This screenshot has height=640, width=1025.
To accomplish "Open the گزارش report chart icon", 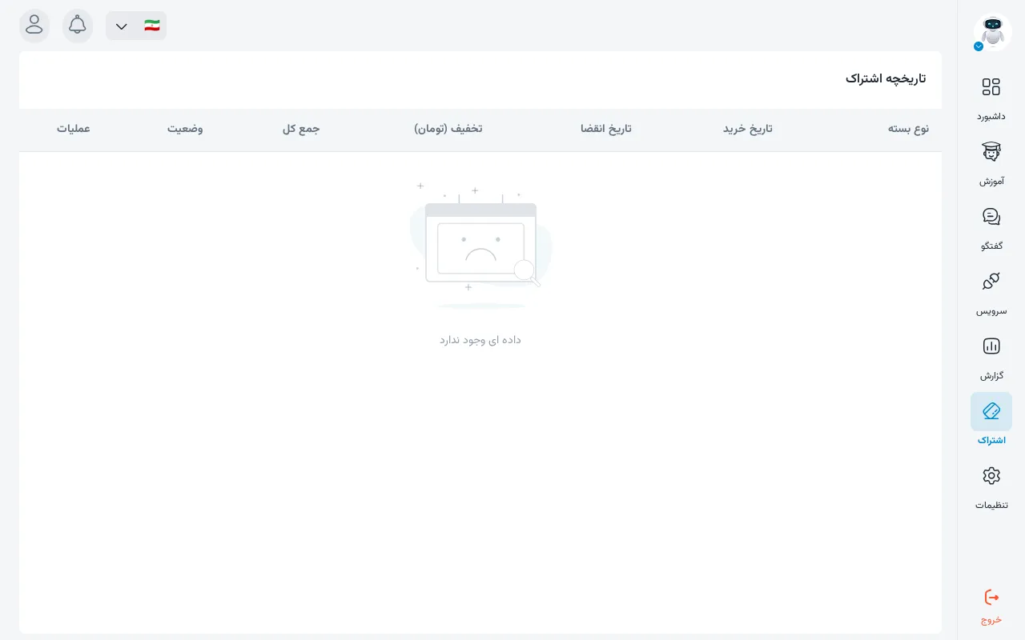I will point(991,346).
